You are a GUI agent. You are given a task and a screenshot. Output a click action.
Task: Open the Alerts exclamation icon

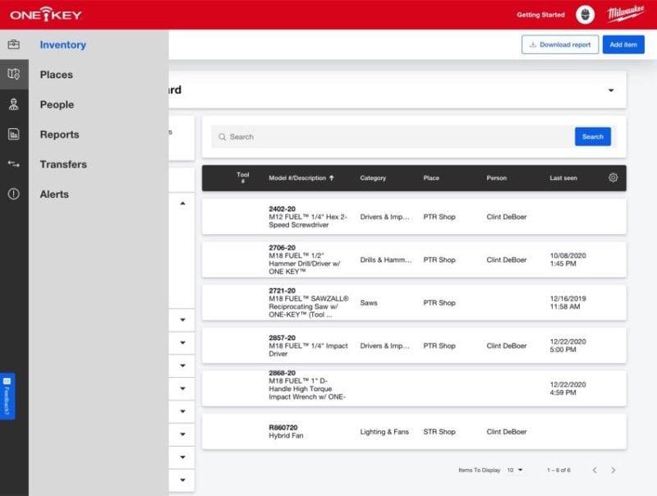click(11, 194)
